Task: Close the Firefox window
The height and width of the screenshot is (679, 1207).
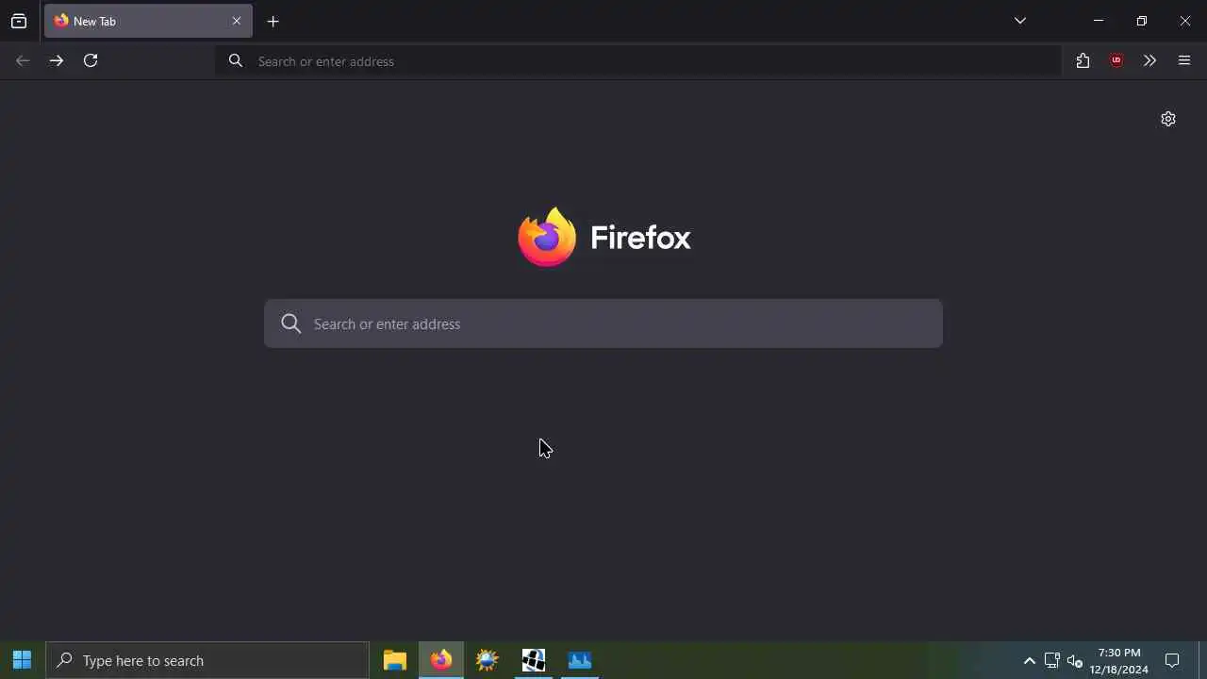Action: click(x=1185, y=21)
